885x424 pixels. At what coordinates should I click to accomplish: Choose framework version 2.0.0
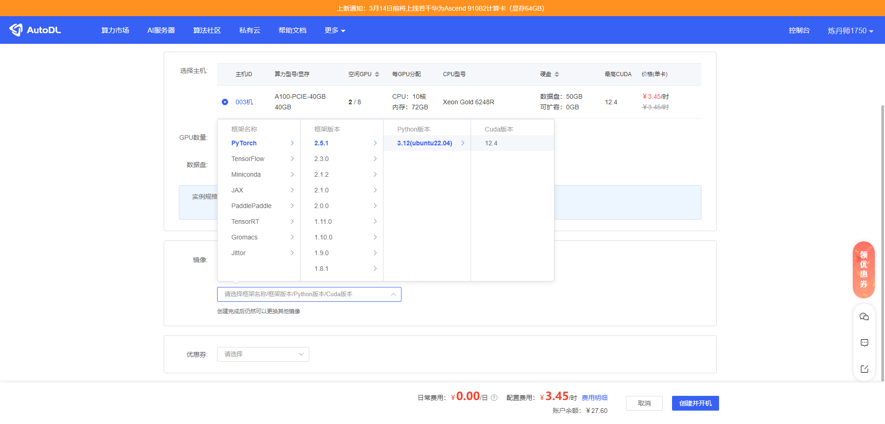pos(342,206)
